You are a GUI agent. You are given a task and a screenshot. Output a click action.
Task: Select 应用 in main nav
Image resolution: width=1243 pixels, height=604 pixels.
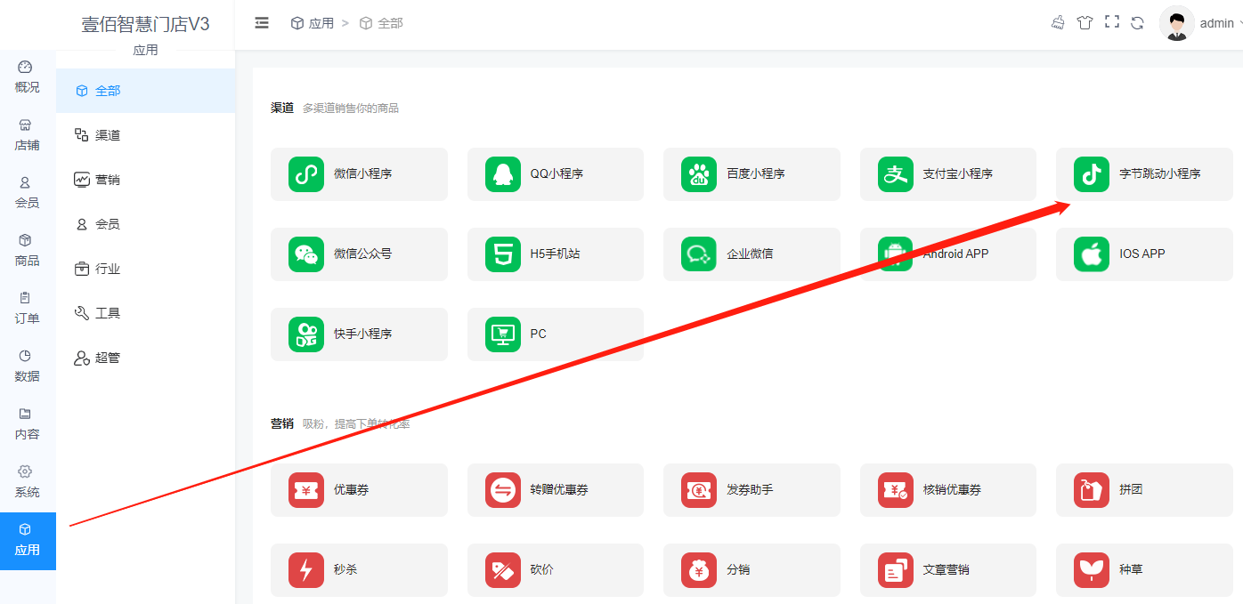pos(28,541)
